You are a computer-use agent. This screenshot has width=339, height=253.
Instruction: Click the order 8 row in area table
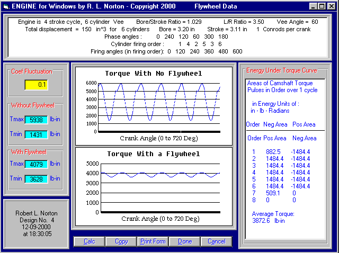[274, 200]
